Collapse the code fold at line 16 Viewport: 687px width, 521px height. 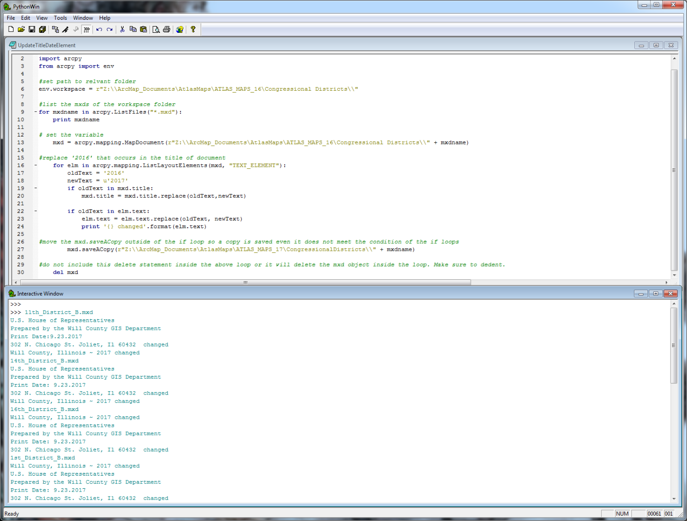click(x=36, y=165)
